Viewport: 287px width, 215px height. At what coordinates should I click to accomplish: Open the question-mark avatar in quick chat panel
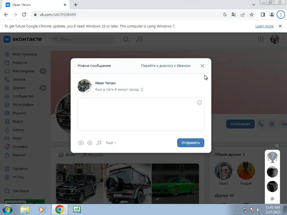272,157
